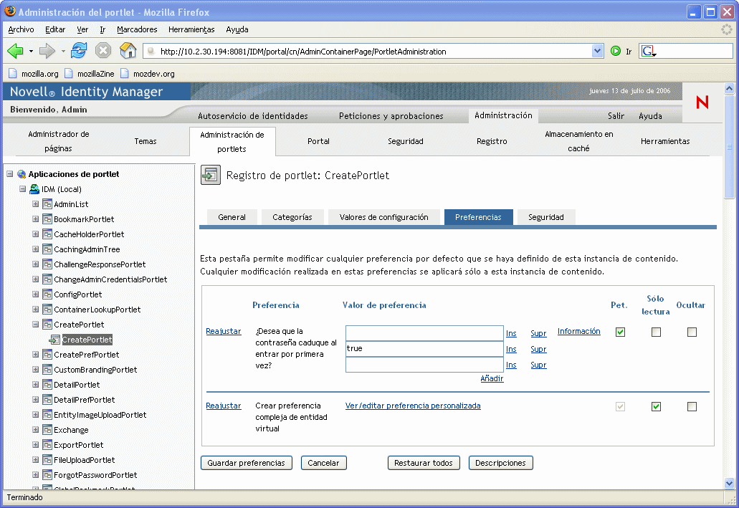Click Guardar preferencias button

pos(246,464)
